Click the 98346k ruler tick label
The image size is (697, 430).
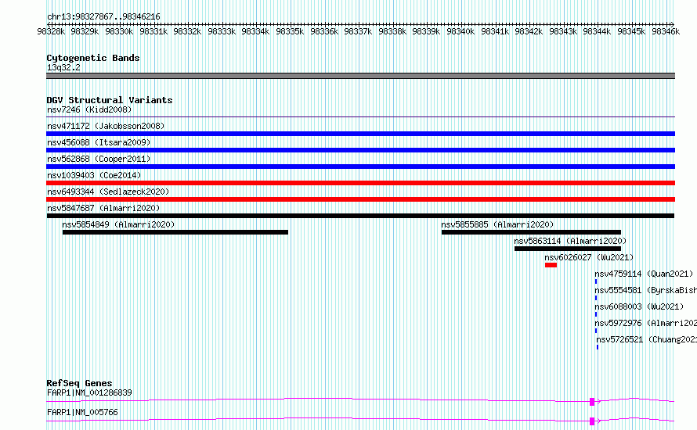click(666, 31)
